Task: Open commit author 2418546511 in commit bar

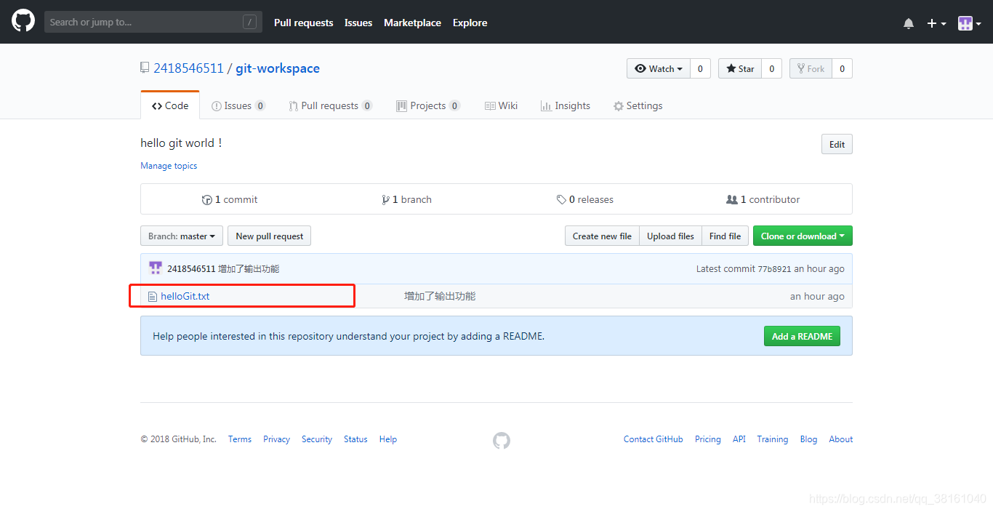Action: pos(191,269)
